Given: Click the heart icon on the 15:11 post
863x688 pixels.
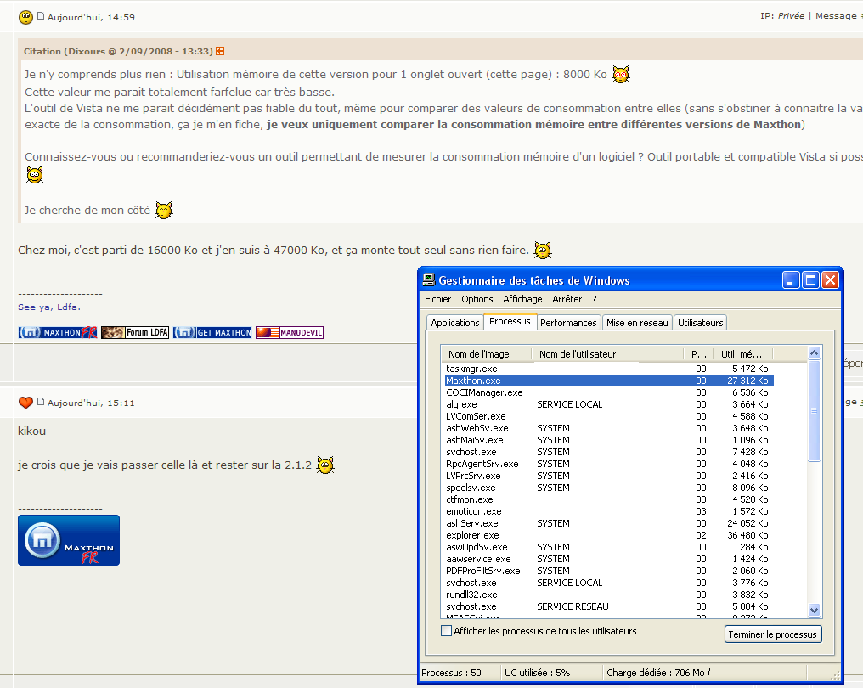Looking at the screenshot, I should coord(25,403).
